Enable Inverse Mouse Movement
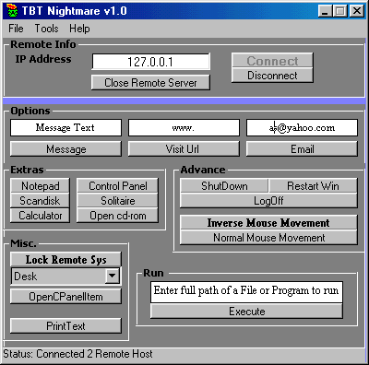The width and height of the screenshot is (369, 365). pyautogui.click(x=268, y=223)
